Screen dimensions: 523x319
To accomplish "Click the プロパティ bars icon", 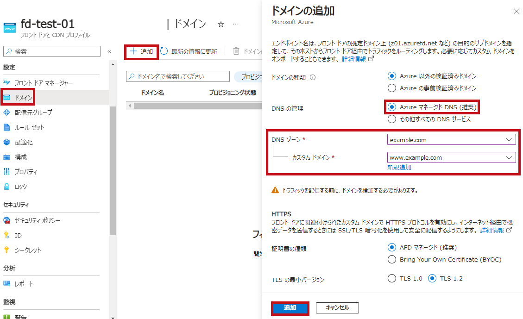I will pos(6,171).
